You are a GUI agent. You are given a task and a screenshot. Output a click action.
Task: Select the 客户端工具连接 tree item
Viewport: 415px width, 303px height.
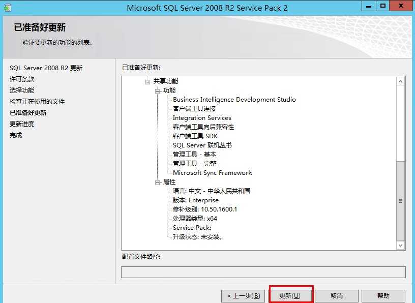pyautogui.click(x=194, y=109)
